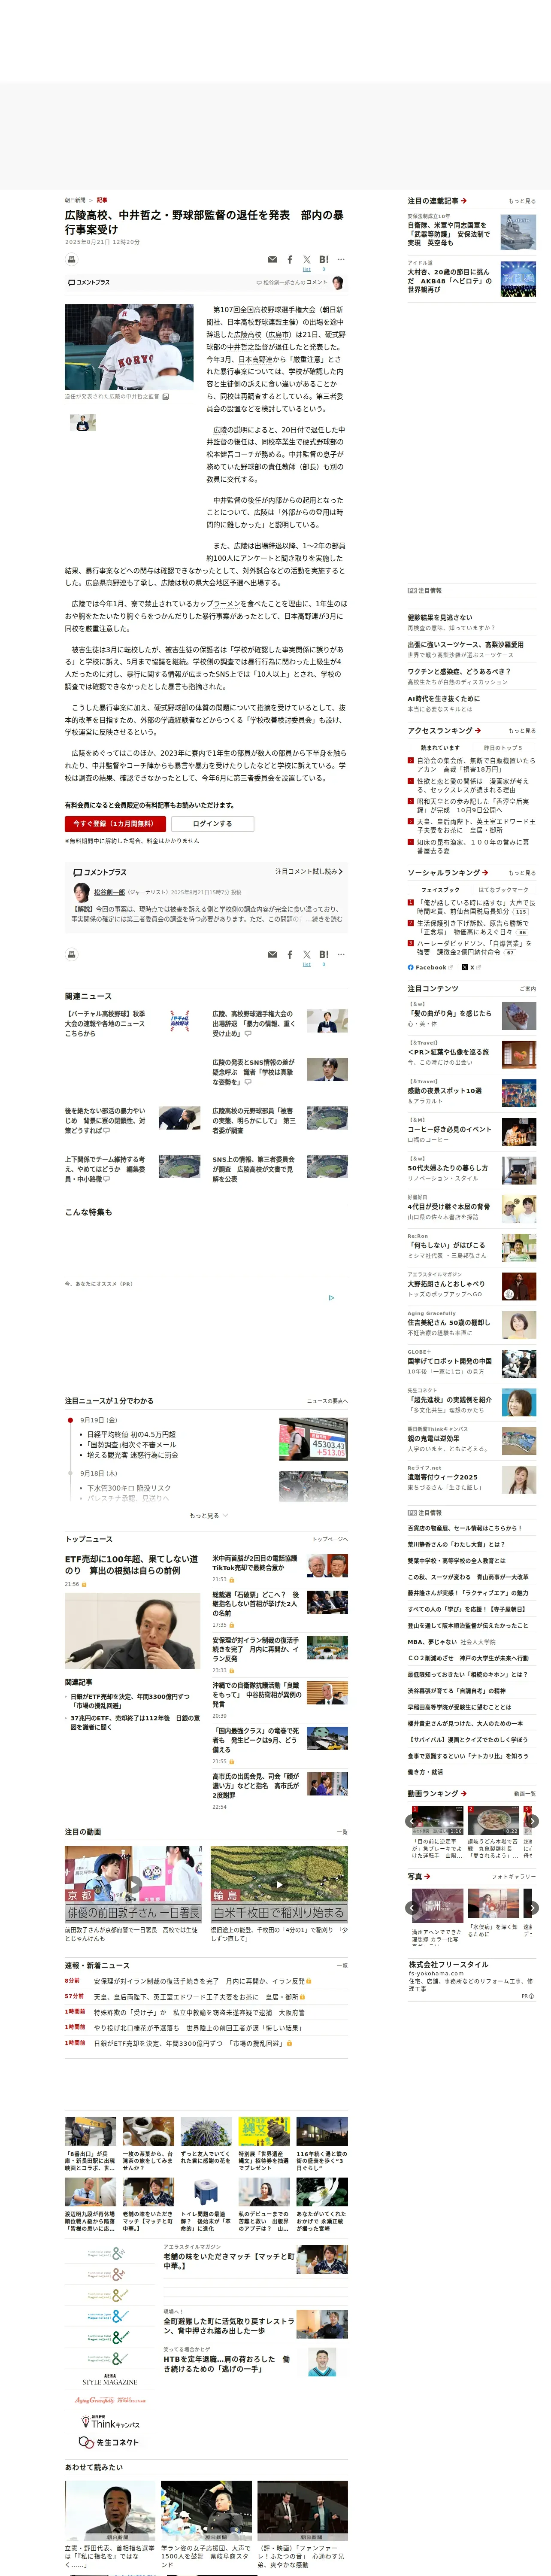Select the フェイスブック social ranking tab
The image size is (551, 2576).
coord(440,890)
